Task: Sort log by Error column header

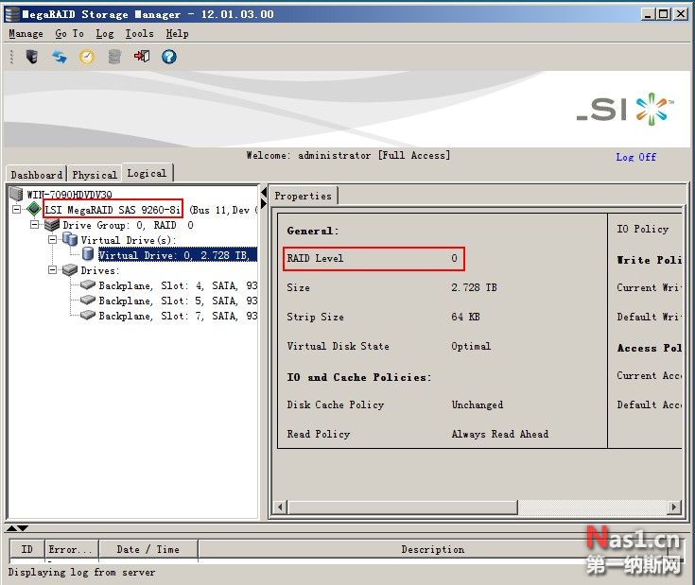Action: (x=71, y=549)
